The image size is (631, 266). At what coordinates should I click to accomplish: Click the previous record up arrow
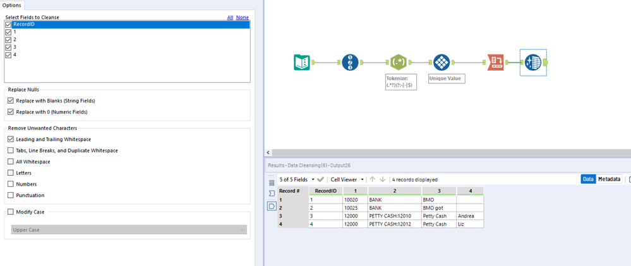coord(372,179)
